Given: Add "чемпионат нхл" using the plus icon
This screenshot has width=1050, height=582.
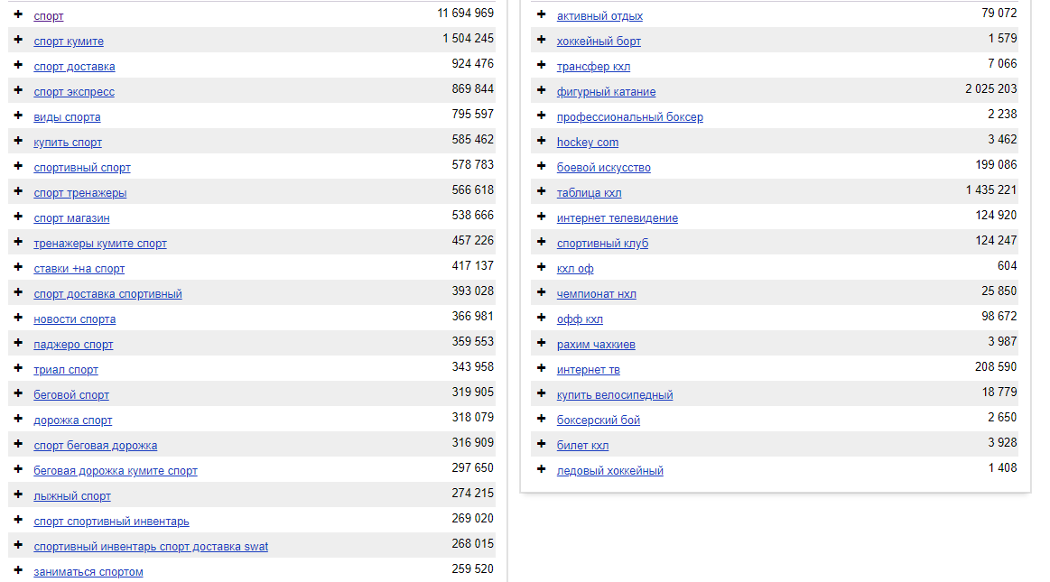Looking at the screenshot, I should 541,293.
